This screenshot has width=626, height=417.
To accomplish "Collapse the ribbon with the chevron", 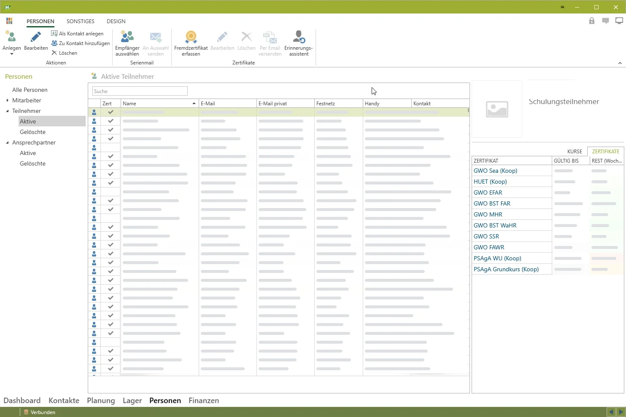I will click(x=620, y=63).
